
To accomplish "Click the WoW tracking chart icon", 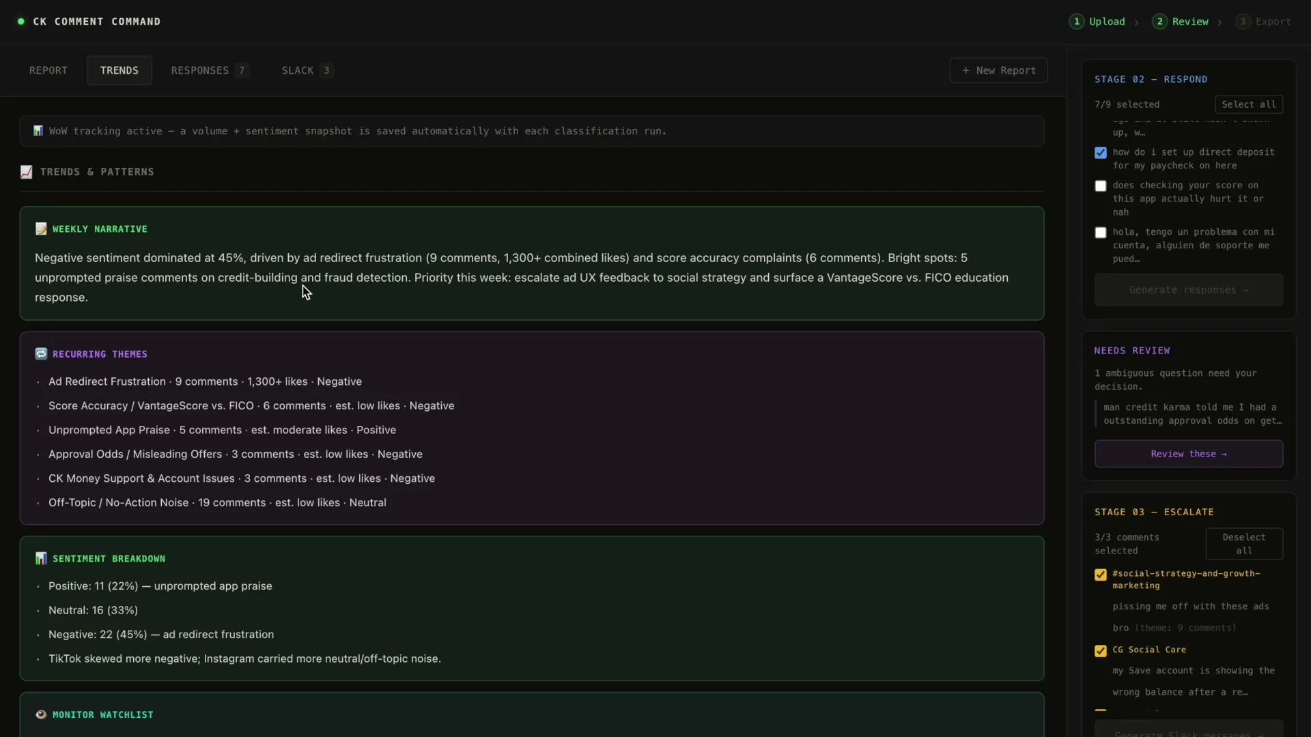I will pos(38,130).
